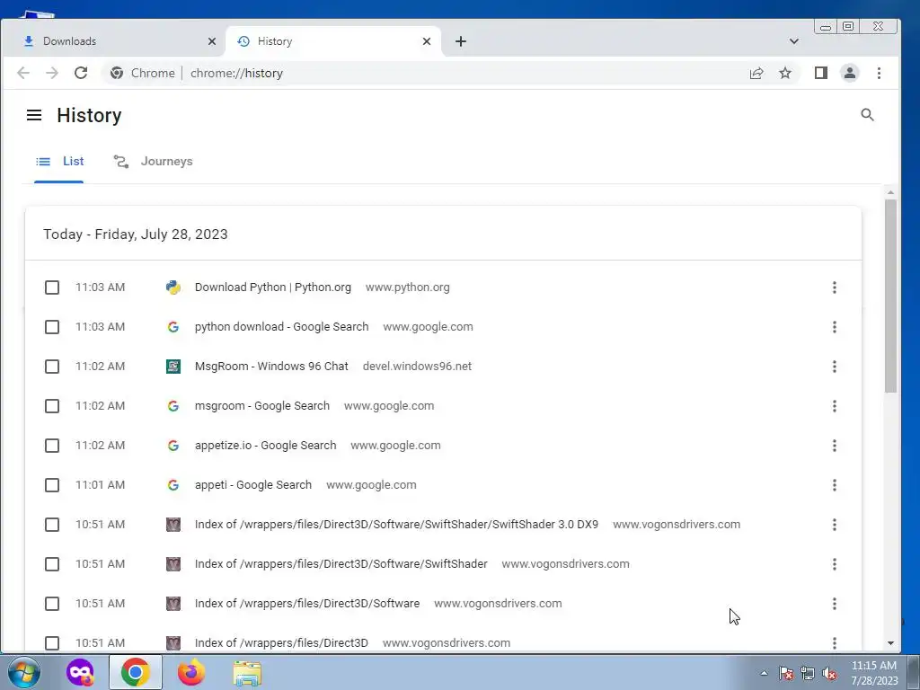
Task: Switch to the List view tab
Action: click(59, 162)
